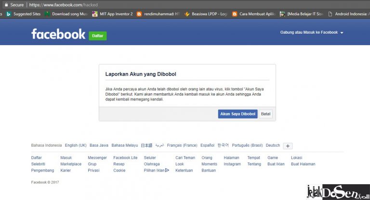Select Deutsch language
The image size is (370, 200).
tap(273, 145)
